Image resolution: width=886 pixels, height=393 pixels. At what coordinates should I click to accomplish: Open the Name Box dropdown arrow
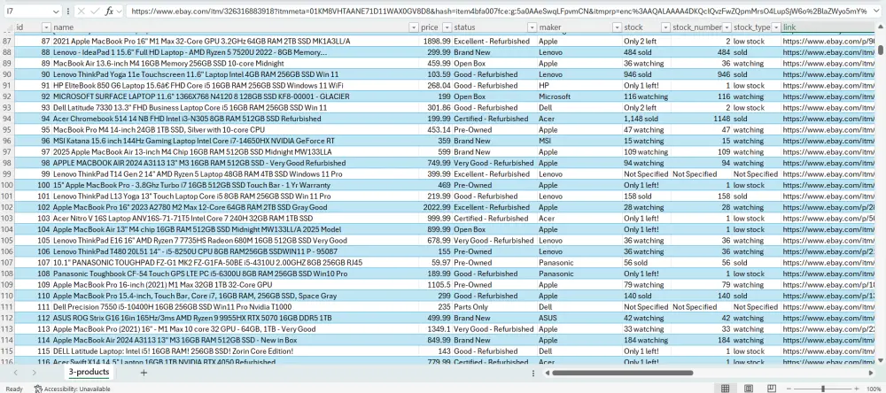click(x=55, y=12)
